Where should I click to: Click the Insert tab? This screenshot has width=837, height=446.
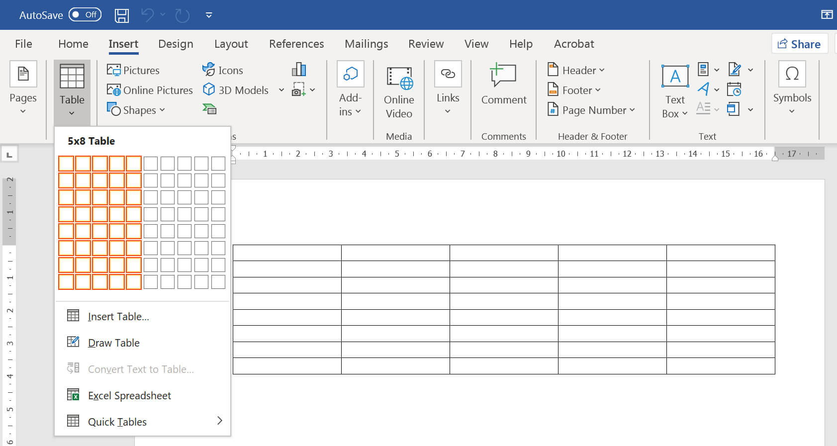coord(123,44)
